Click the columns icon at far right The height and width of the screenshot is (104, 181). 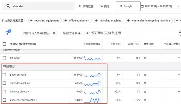pos(180,31)
